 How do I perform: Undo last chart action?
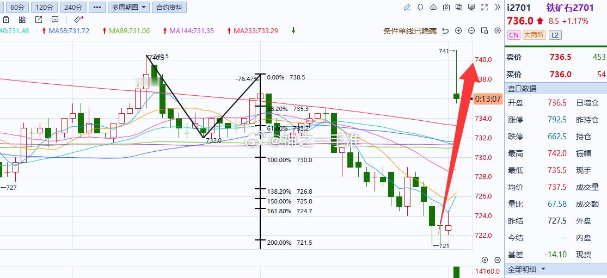coord(445,30)
